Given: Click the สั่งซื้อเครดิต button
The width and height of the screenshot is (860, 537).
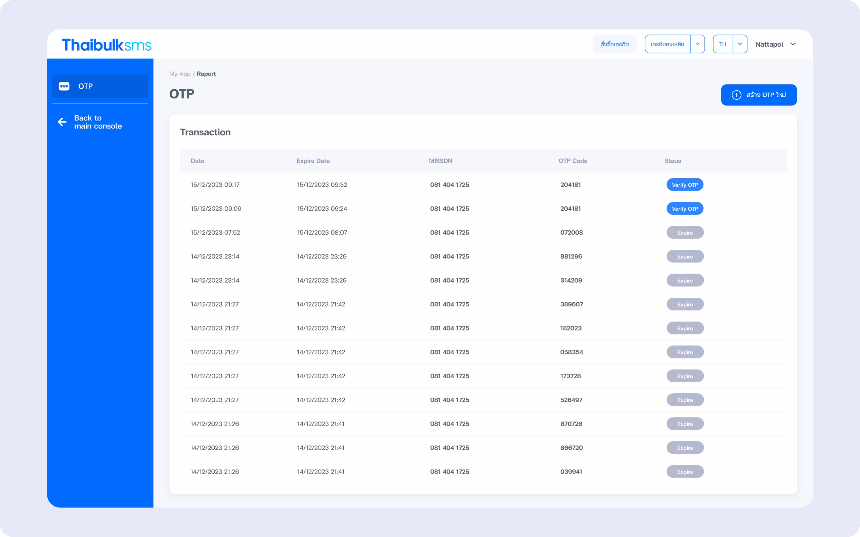Looking at the screenshot, I should tap(614, 44).
